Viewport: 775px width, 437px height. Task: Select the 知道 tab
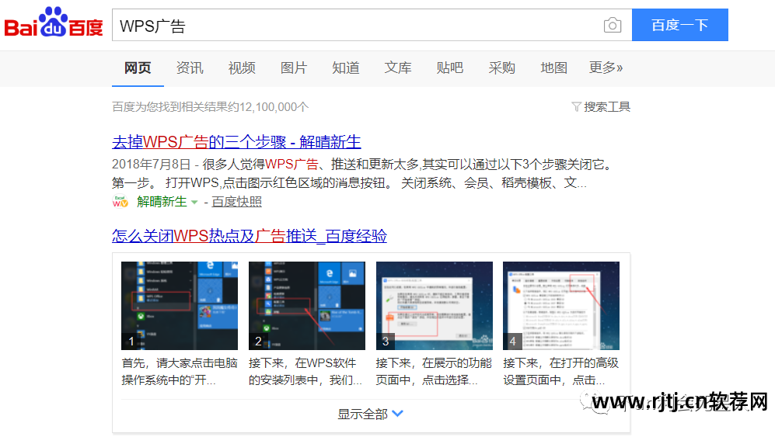pyautogui.click(x=346, y=68)
